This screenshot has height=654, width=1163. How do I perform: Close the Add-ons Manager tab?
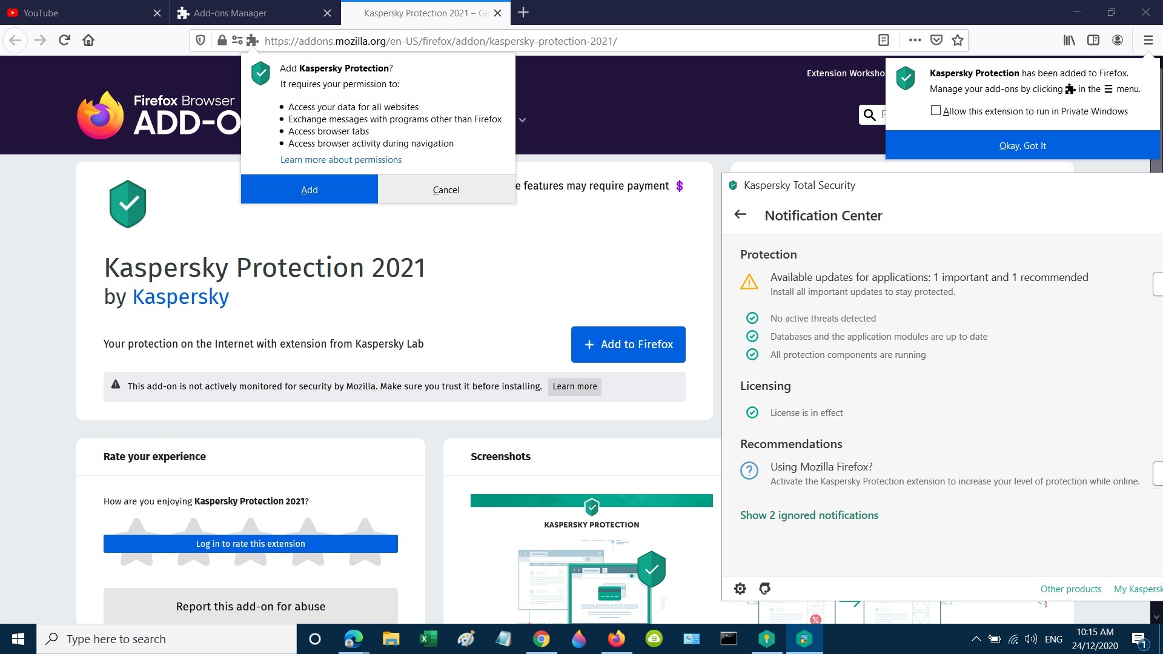(x=327, y=13)
